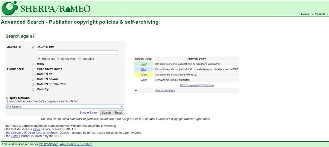Open the White RoMEO colour link
This screenshot has width=329, height=147.
(144, 80)
